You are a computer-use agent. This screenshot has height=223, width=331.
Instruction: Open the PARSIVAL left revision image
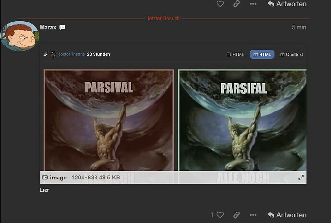tap(109, 120)
